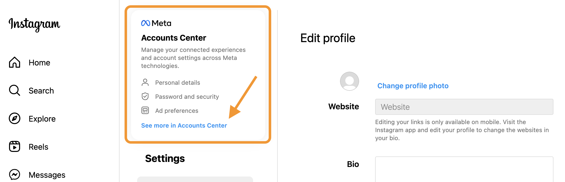Select Messages in the sidebar
Viewport: 565px width, 182px height.
point(47,175)
